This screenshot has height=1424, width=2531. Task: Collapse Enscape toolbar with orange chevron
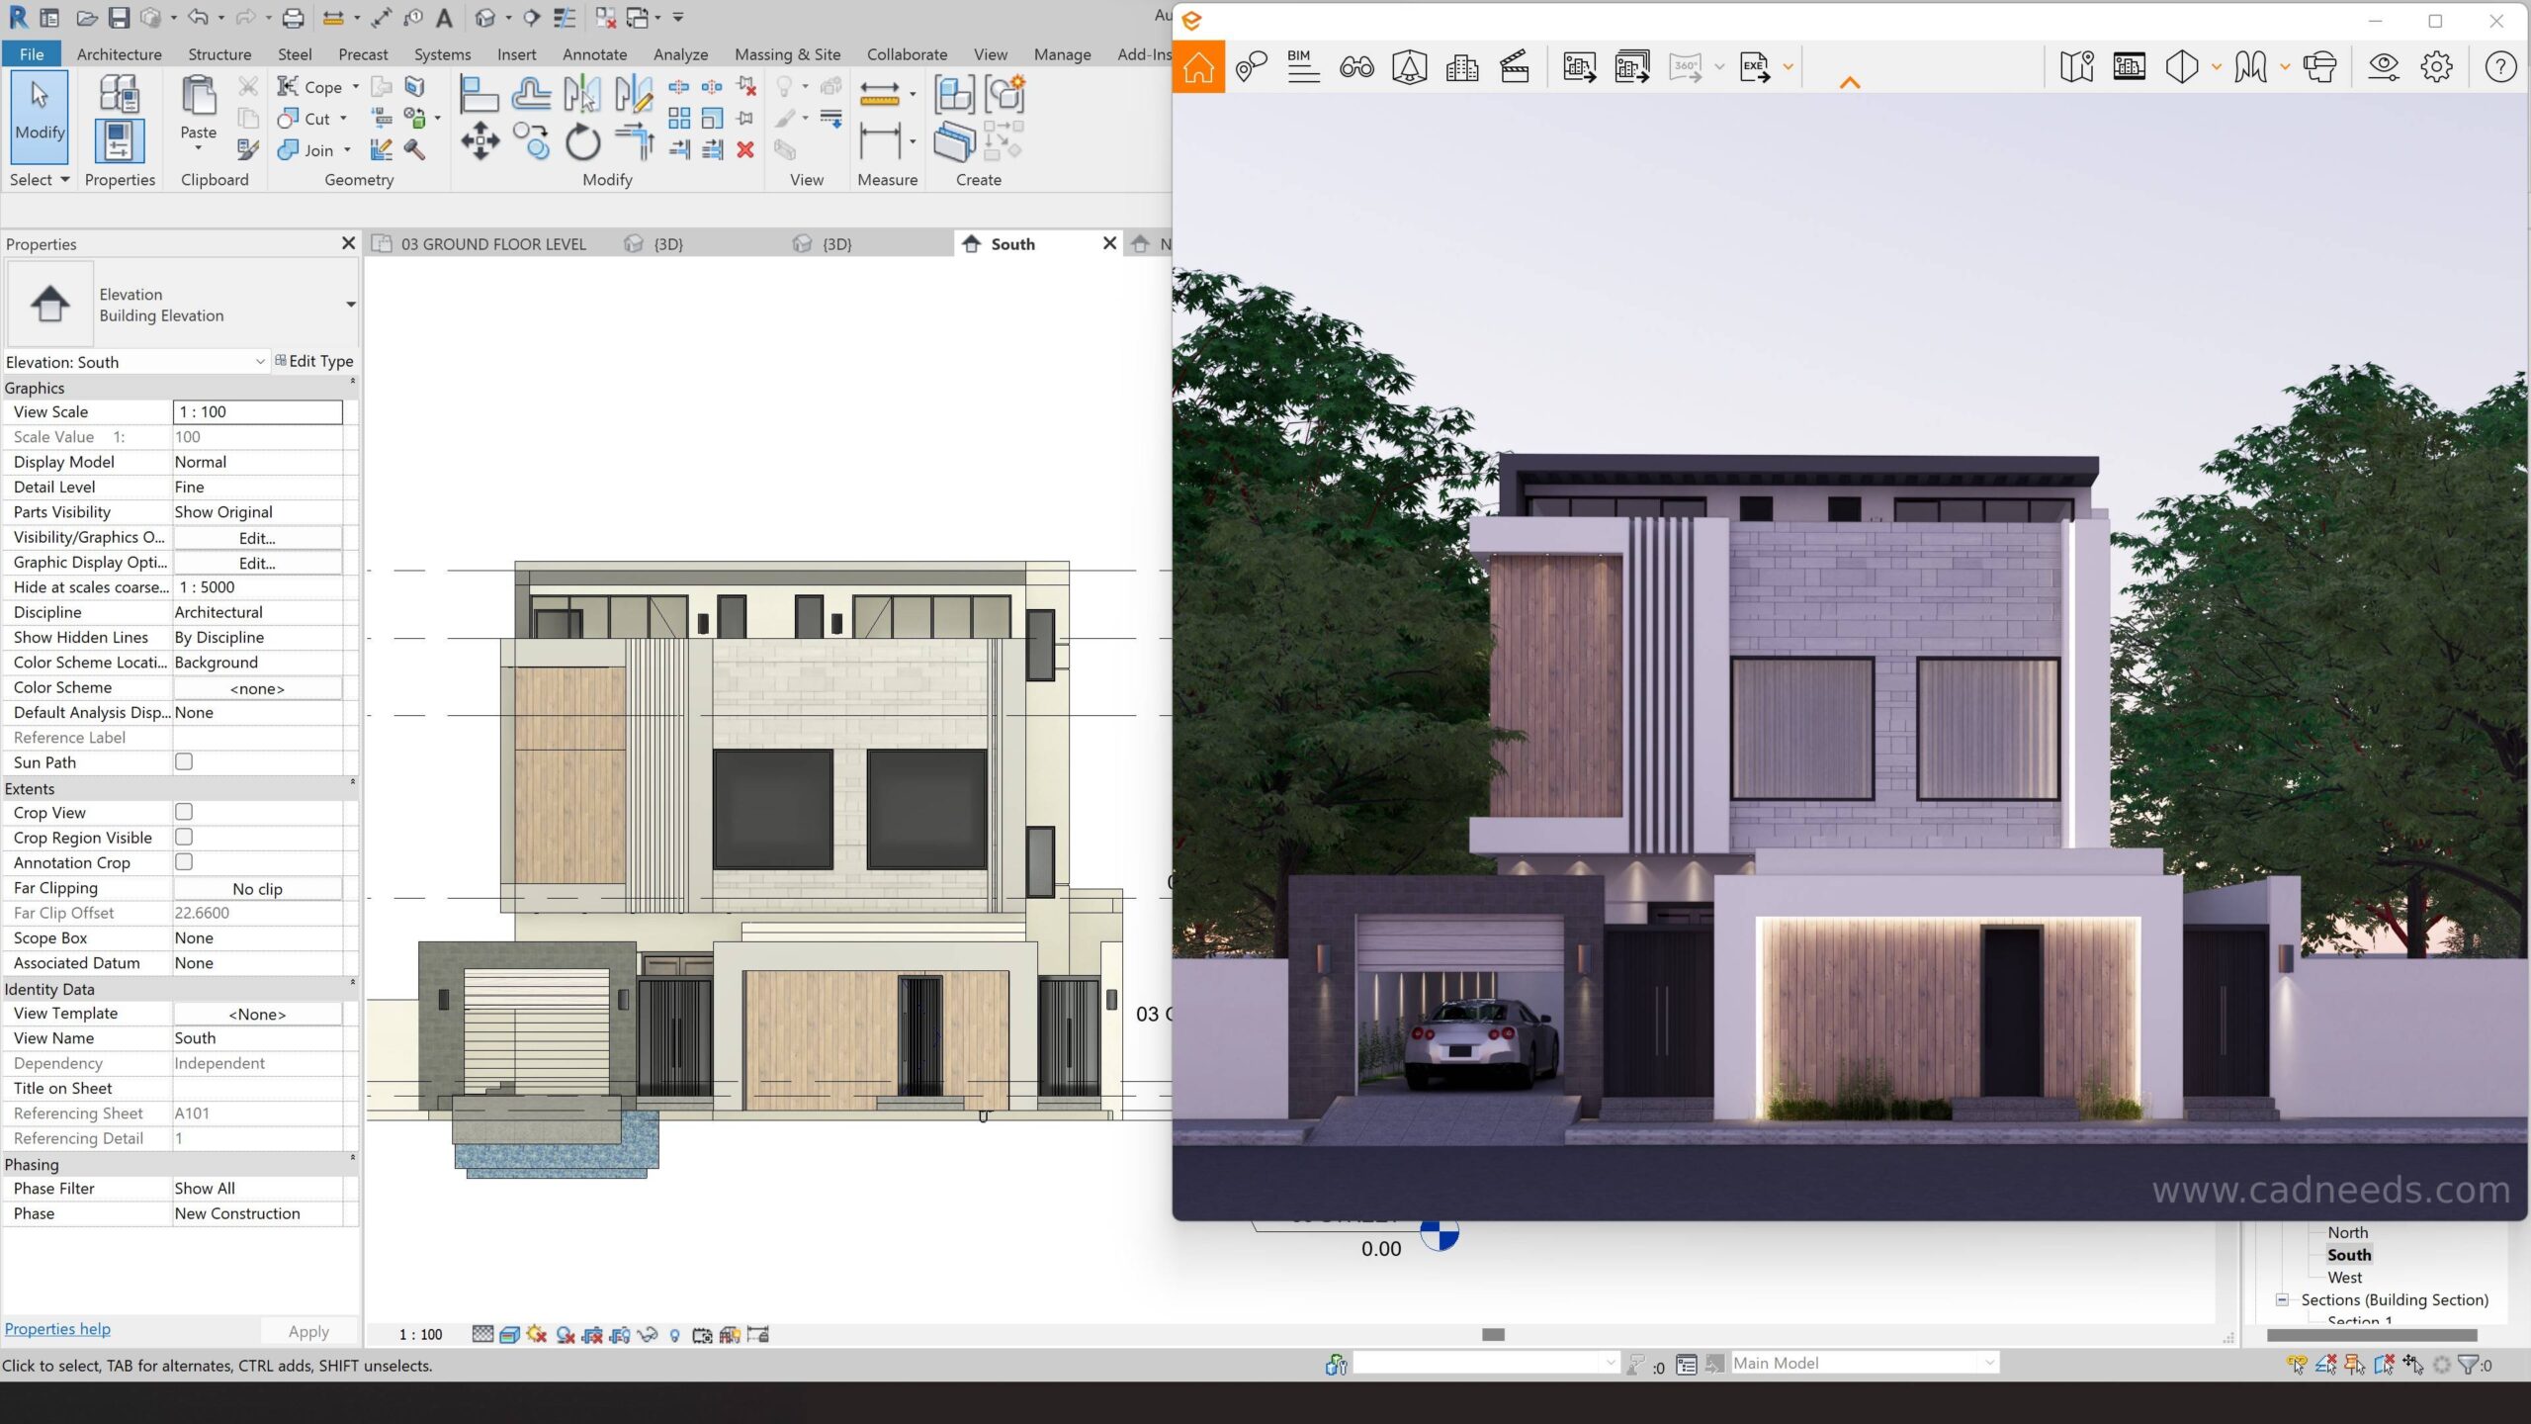(x=1850, y=83)
